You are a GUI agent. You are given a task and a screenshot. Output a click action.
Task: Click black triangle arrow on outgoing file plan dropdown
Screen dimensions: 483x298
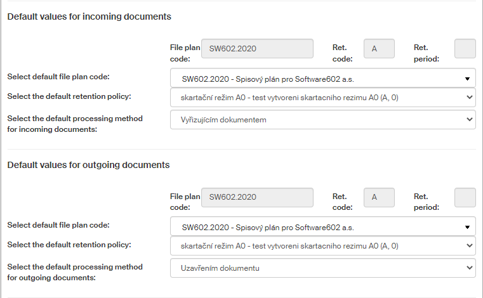point(468,227)
